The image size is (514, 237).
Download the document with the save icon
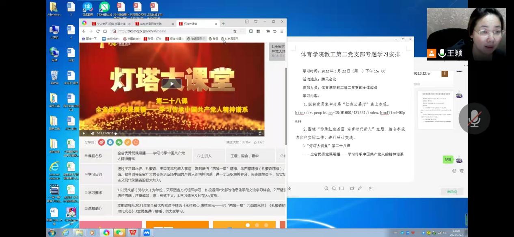pyautogui.click(x=371, y=188)
